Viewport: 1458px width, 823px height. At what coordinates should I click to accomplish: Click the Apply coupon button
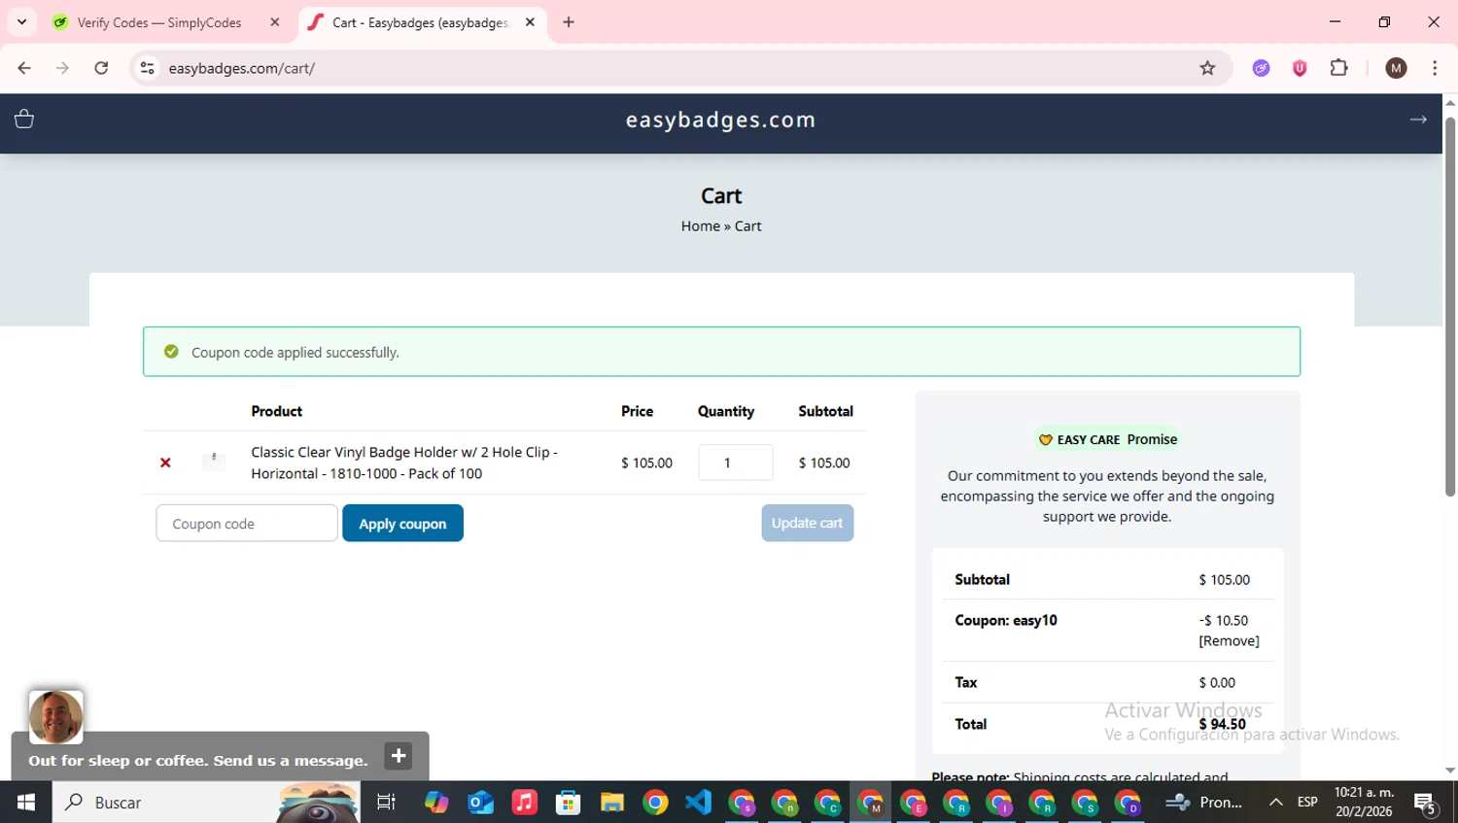pyautogui.click(x=402, y=523)
